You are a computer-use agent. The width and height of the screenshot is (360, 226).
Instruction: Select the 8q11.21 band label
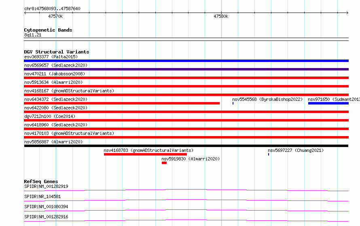coord(33,35)
